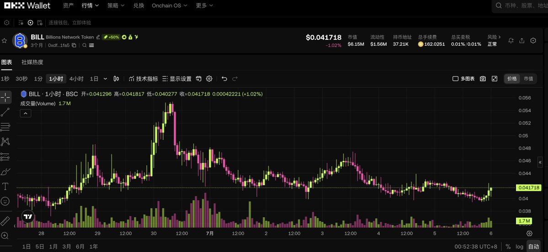
Task: Switch to the 社媒热度 tab
Action: point(32,62)
